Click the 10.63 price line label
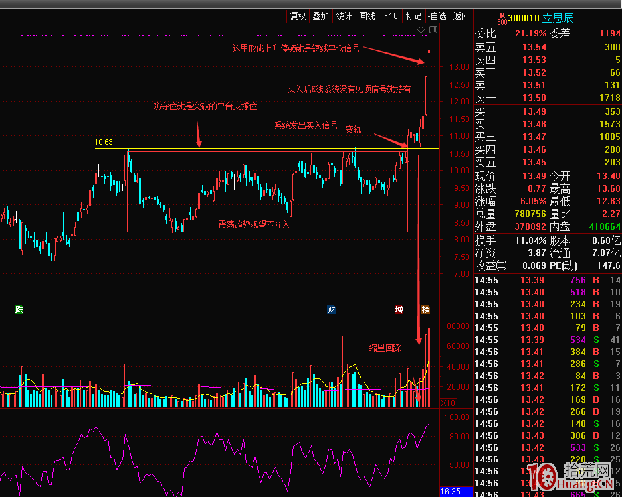 pyautogui.click(x=104, y=142)
